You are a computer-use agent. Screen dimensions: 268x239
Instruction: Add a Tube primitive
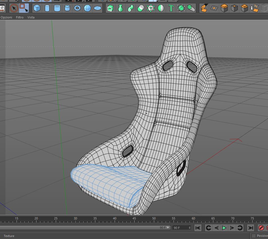[x=57, y=8]
